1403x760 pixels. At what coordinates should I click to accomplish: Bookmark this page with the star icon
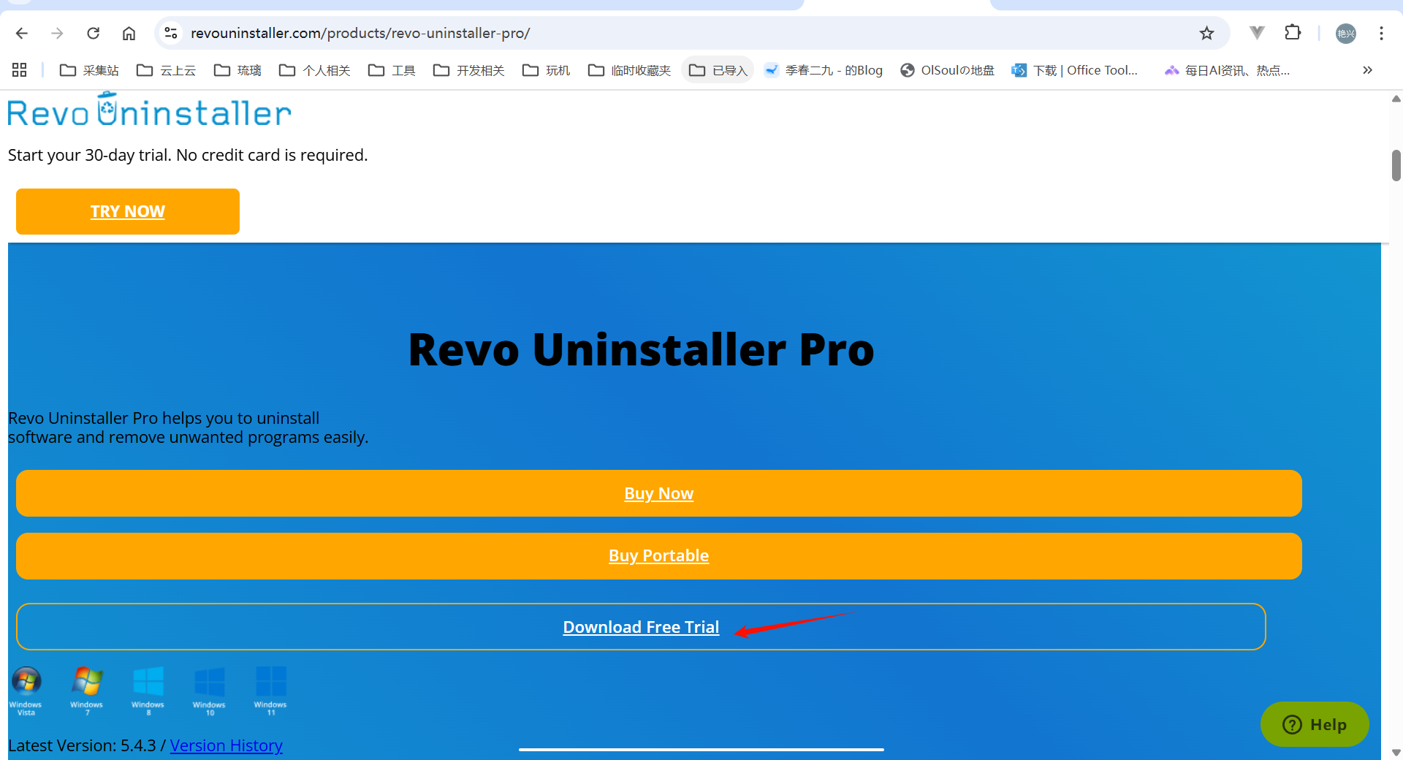click(x=1206, y=33)
